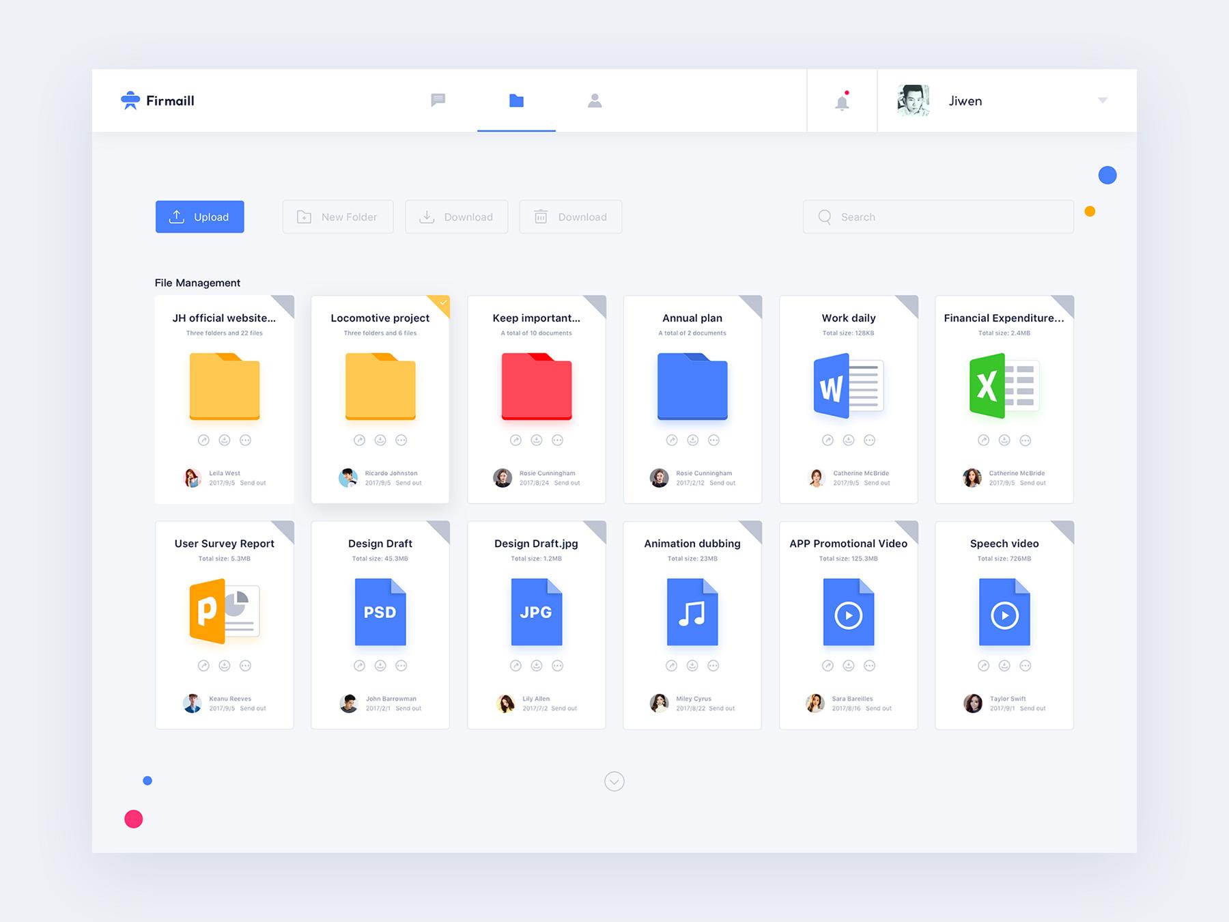Click Total size: 45.3MB text
Image resolution: width=1229 pixels, height=922 pixels.
(380, 559)
